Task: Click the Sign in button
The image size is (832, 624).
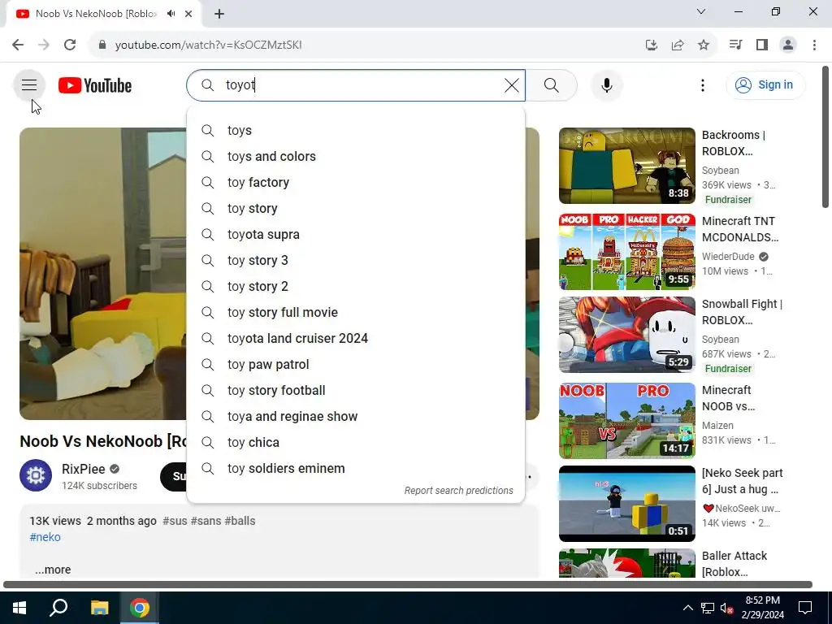Action: (765, 84)
